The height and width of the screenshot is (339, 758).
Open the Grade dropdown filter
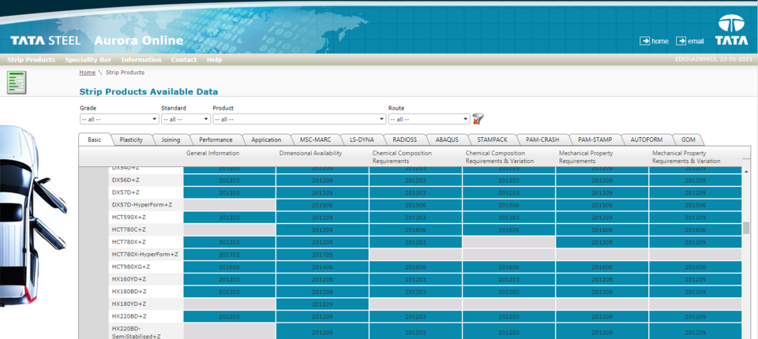(118, 120)
